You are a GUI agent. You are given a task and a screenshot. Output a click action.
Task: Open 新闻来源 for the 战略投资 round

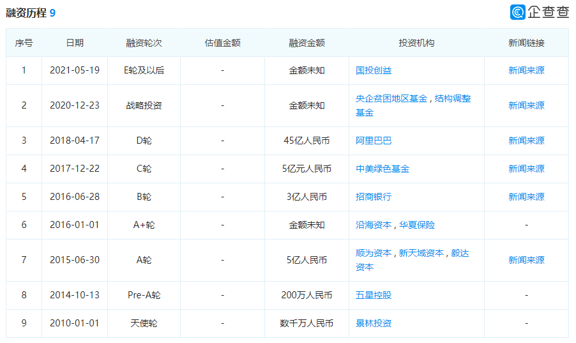coord(526,105)
